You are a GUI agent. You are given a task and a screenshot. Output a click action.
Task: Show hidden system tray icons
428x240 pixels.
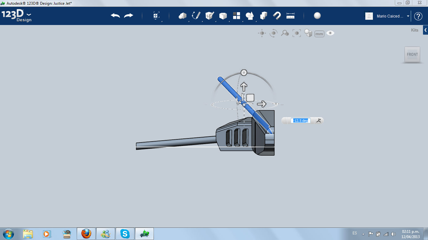pyautogui.click(x=363, y=234)
